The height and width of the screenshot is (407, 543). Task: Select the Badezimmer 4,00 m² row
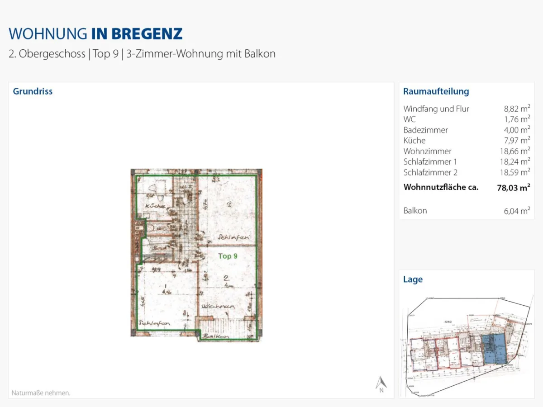467,130
